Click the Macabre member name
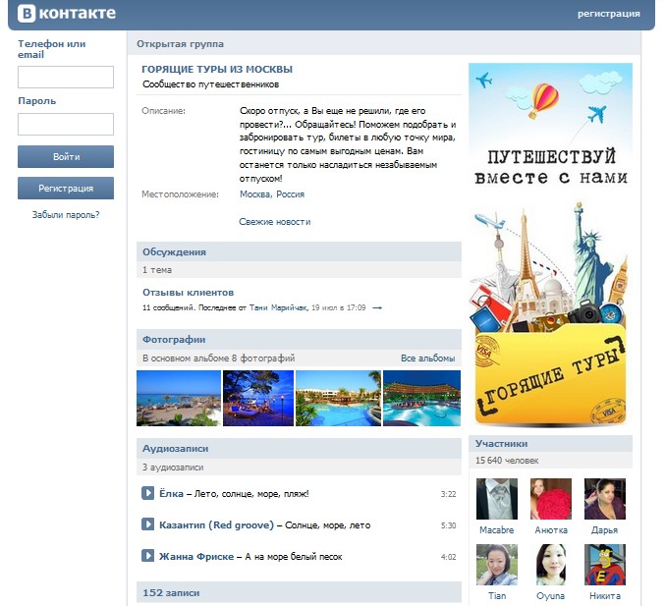The width and height of the screenshot is (665, 606). [x=497, y=530]
